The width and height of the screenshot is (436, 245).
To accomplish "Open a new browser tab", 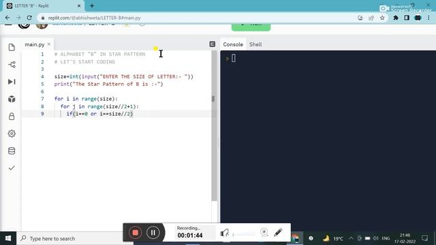I will (x=92, y=5).
